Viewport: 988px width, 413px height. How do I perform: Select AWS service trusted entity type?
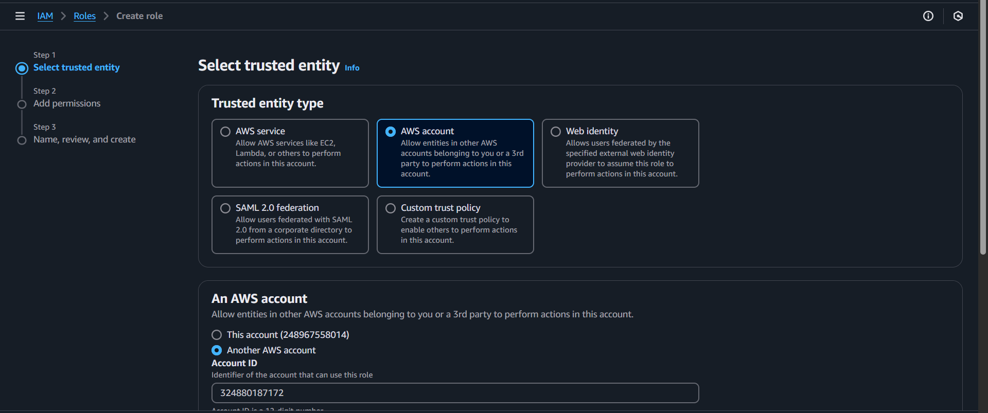[225, 132]
